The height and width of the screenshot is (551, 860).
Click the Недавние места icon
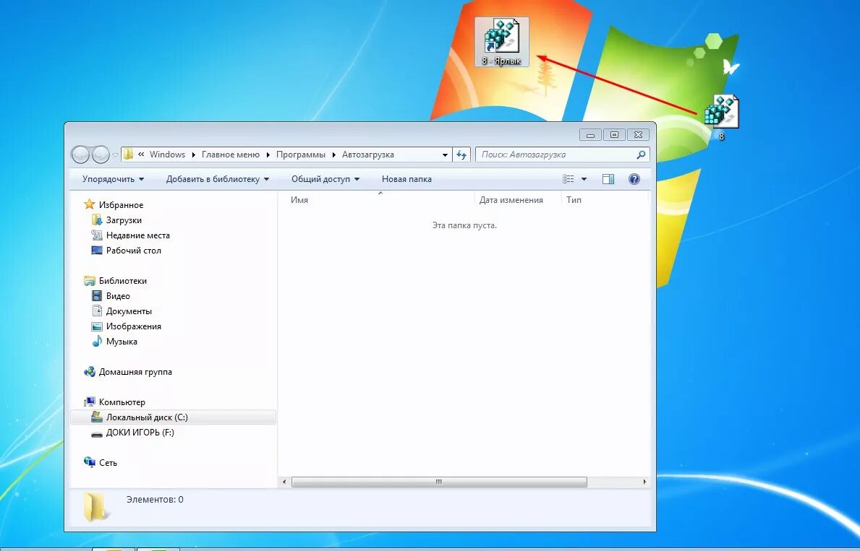coord(96,235)
